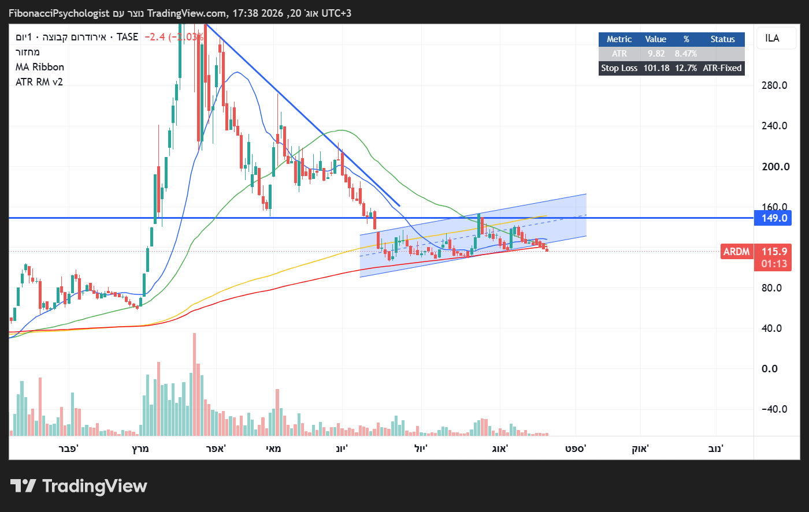Click the 40.0 price axis label
Viewport: 809px width, 512px height.
coord(772,328)
